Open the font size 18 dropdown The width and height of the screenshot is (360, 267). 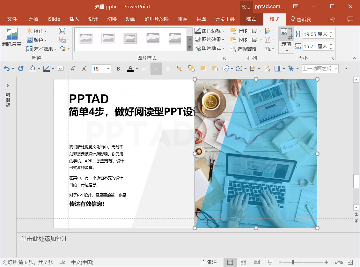coord(108,69)
